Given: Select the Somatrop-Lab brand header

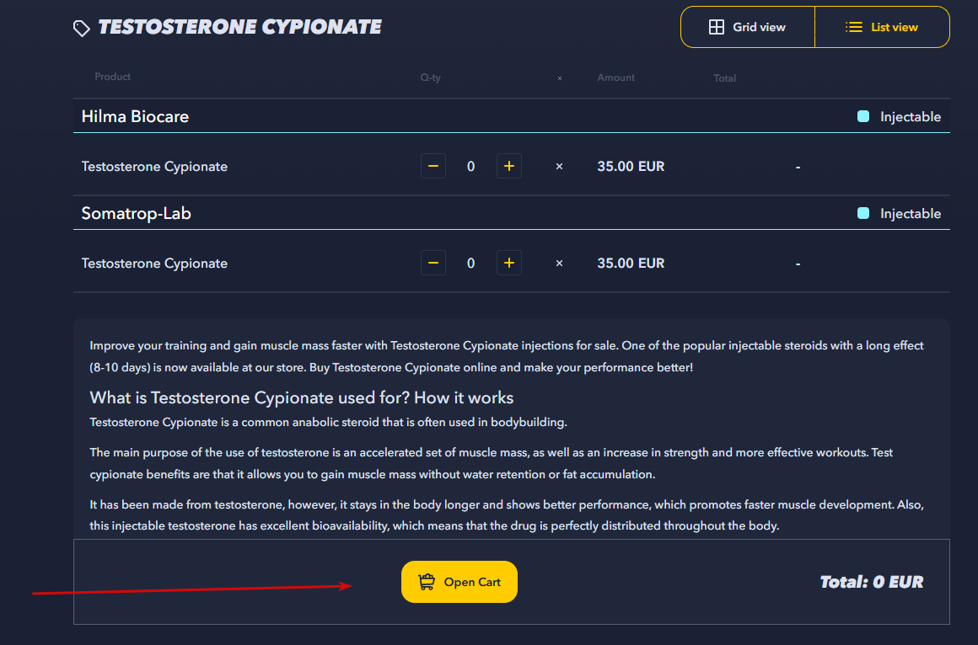Looking at the screenshot, I should coord(136,213).
